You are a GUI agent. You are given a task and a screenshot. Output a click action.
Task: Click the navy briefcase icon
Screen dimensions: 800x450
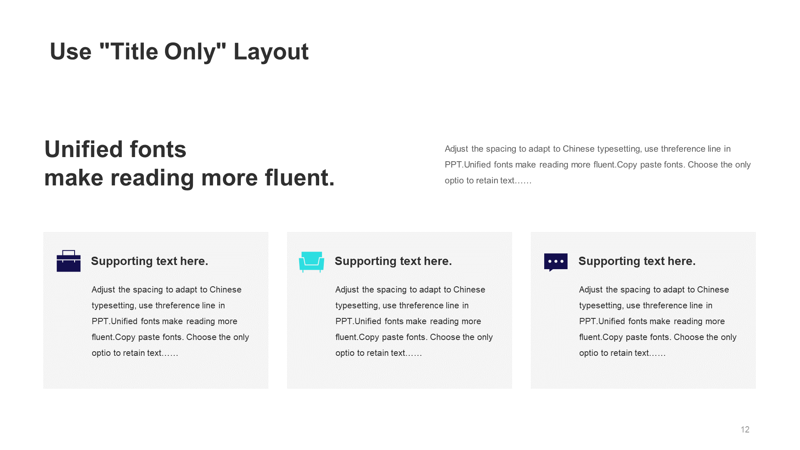(x=69, y=261)
